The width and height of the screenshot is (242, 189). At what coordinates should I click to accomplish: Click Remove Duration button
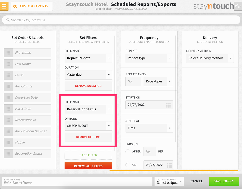pyautogui.click(x=88, y=86)
